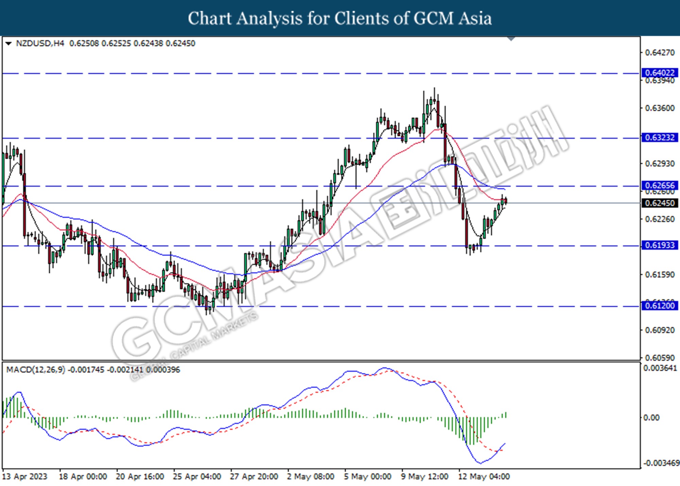Click the 0.61590 price axis value
This screenshot has height=486, width=680.
[x=660, y=275]
